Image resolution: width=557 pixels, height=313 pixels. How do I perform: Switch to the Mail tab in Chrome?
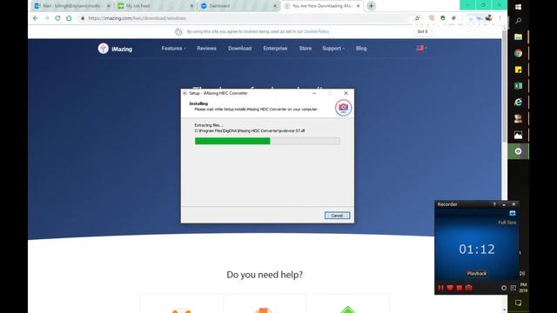click(71, 6)
